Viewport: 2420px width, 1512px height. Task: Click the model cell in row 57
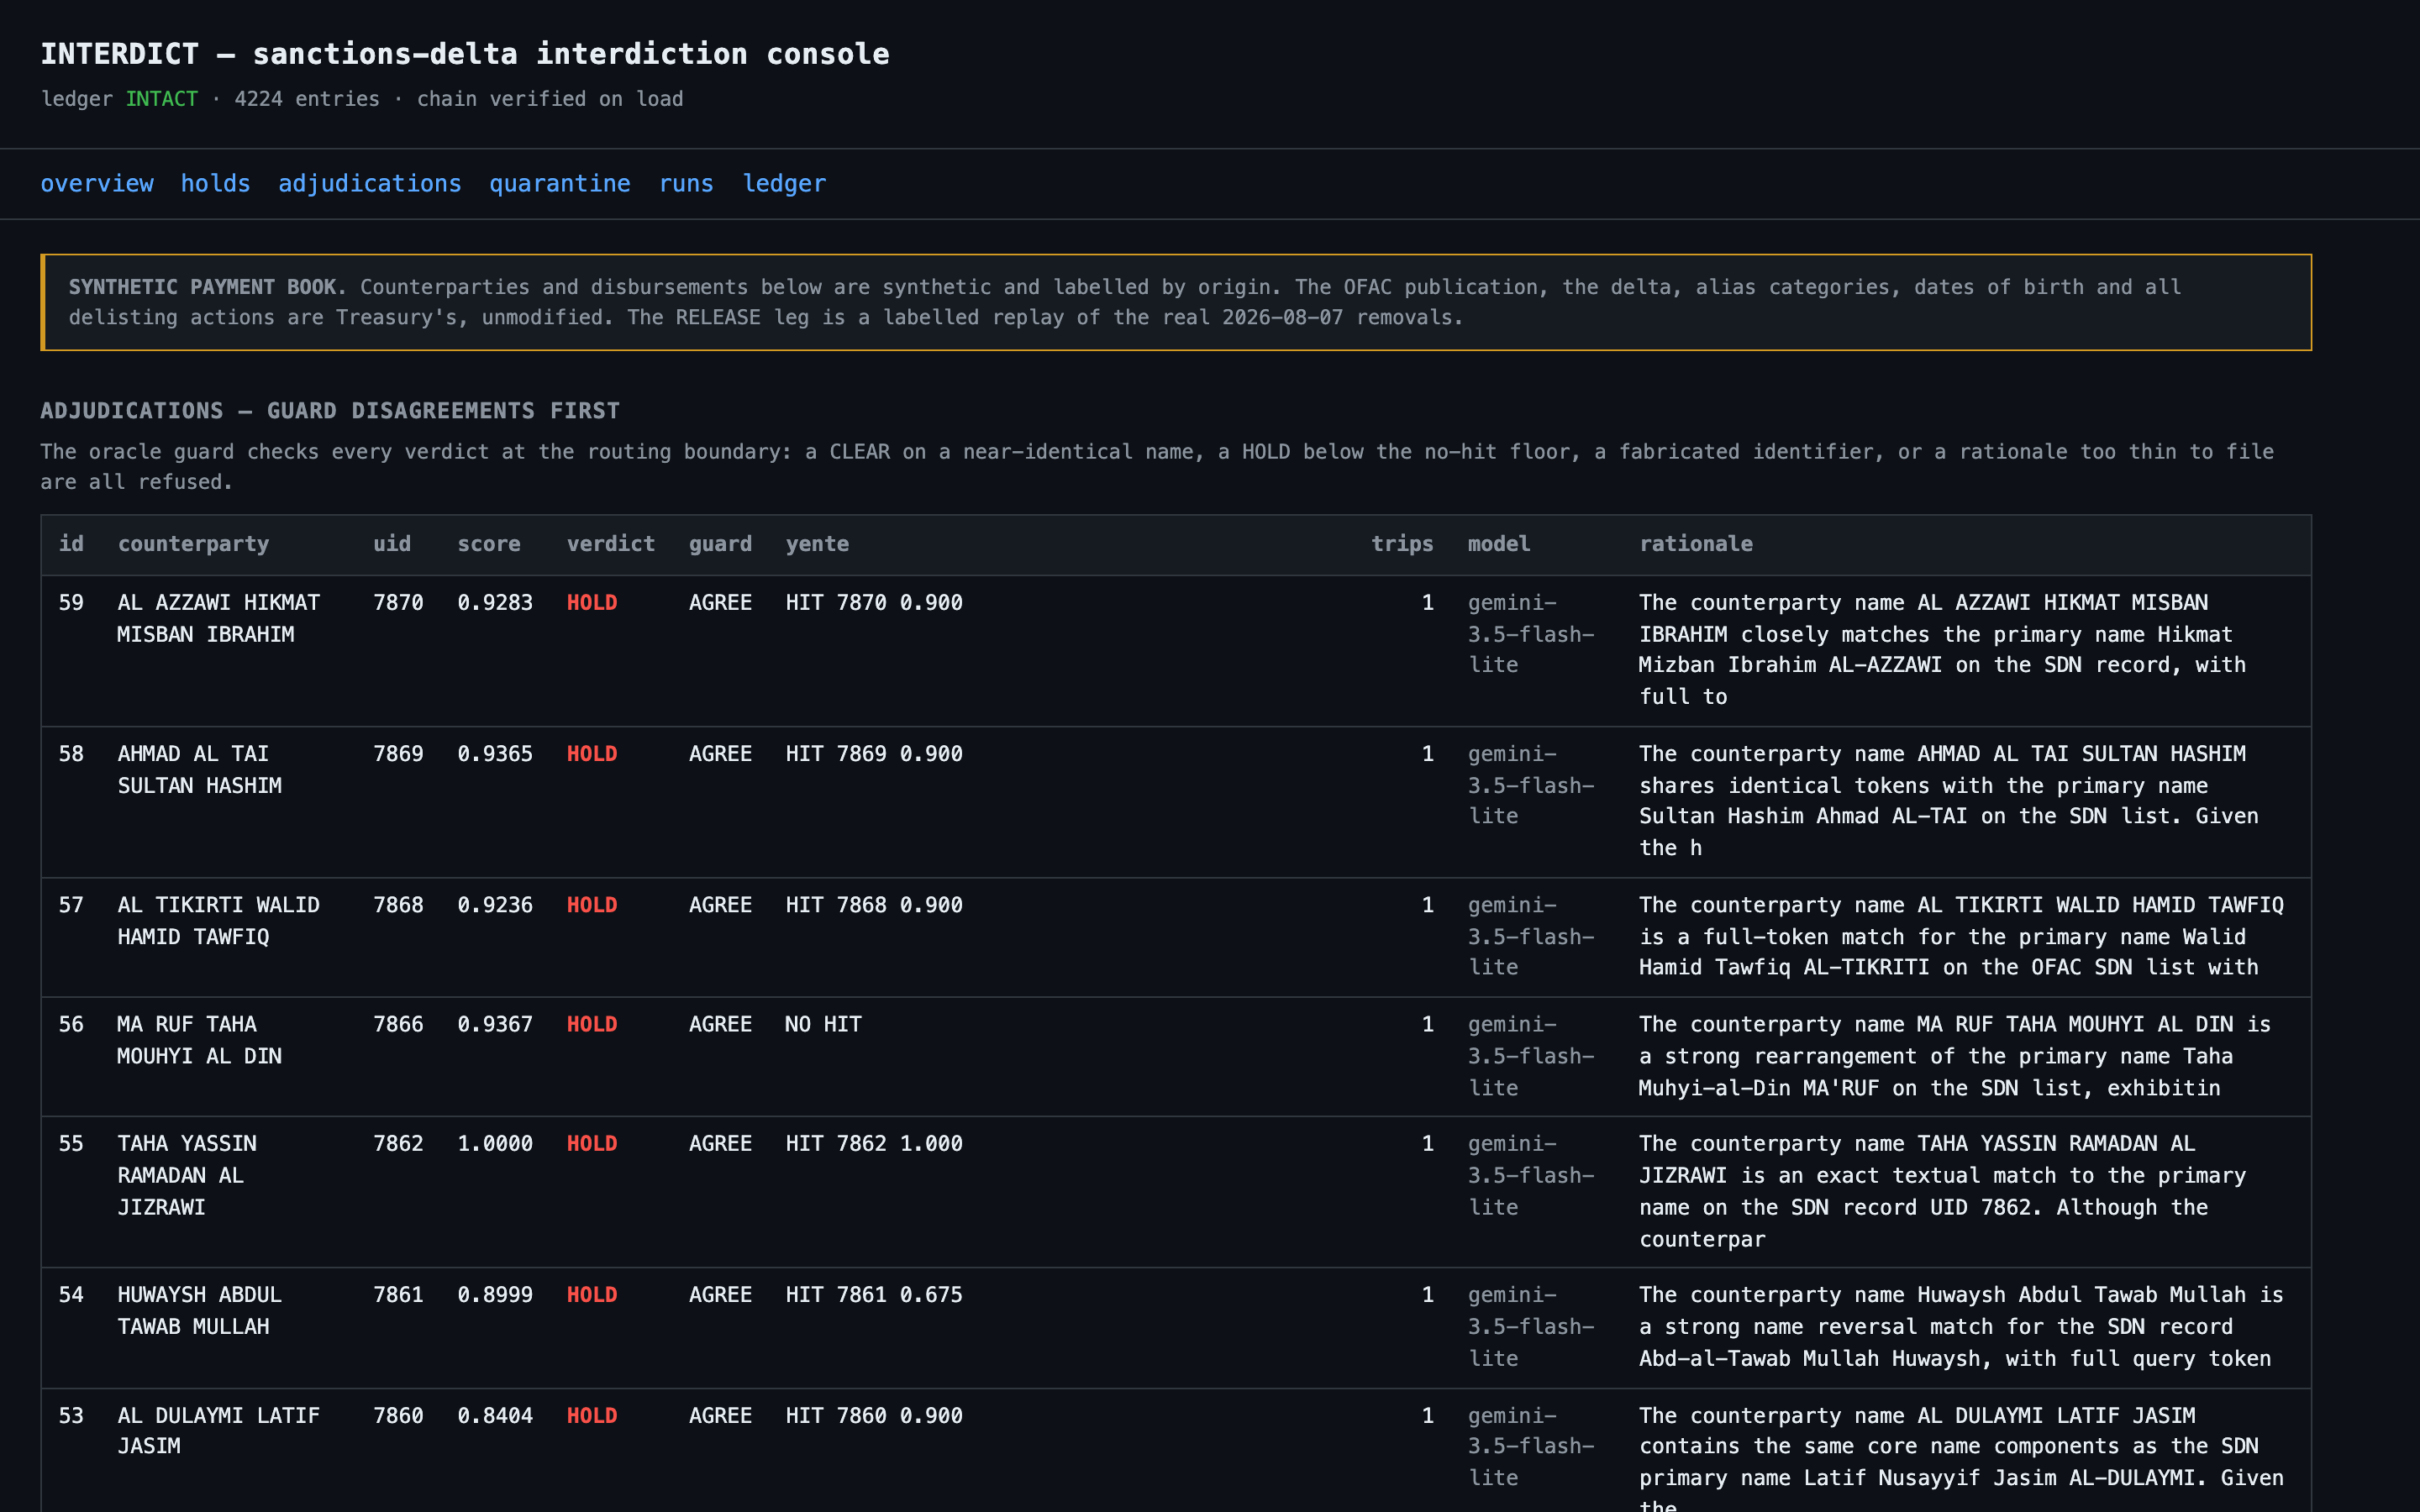pyautogui.click(x=1531, y=936)
